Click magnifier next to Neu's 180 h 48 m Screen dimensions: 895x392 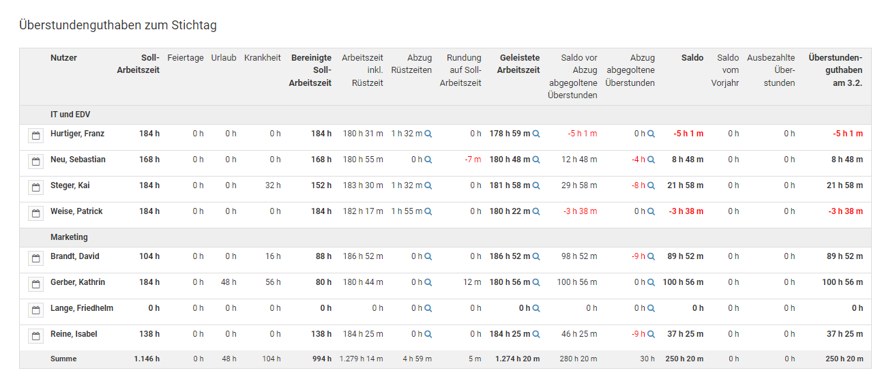click(536, 160)
